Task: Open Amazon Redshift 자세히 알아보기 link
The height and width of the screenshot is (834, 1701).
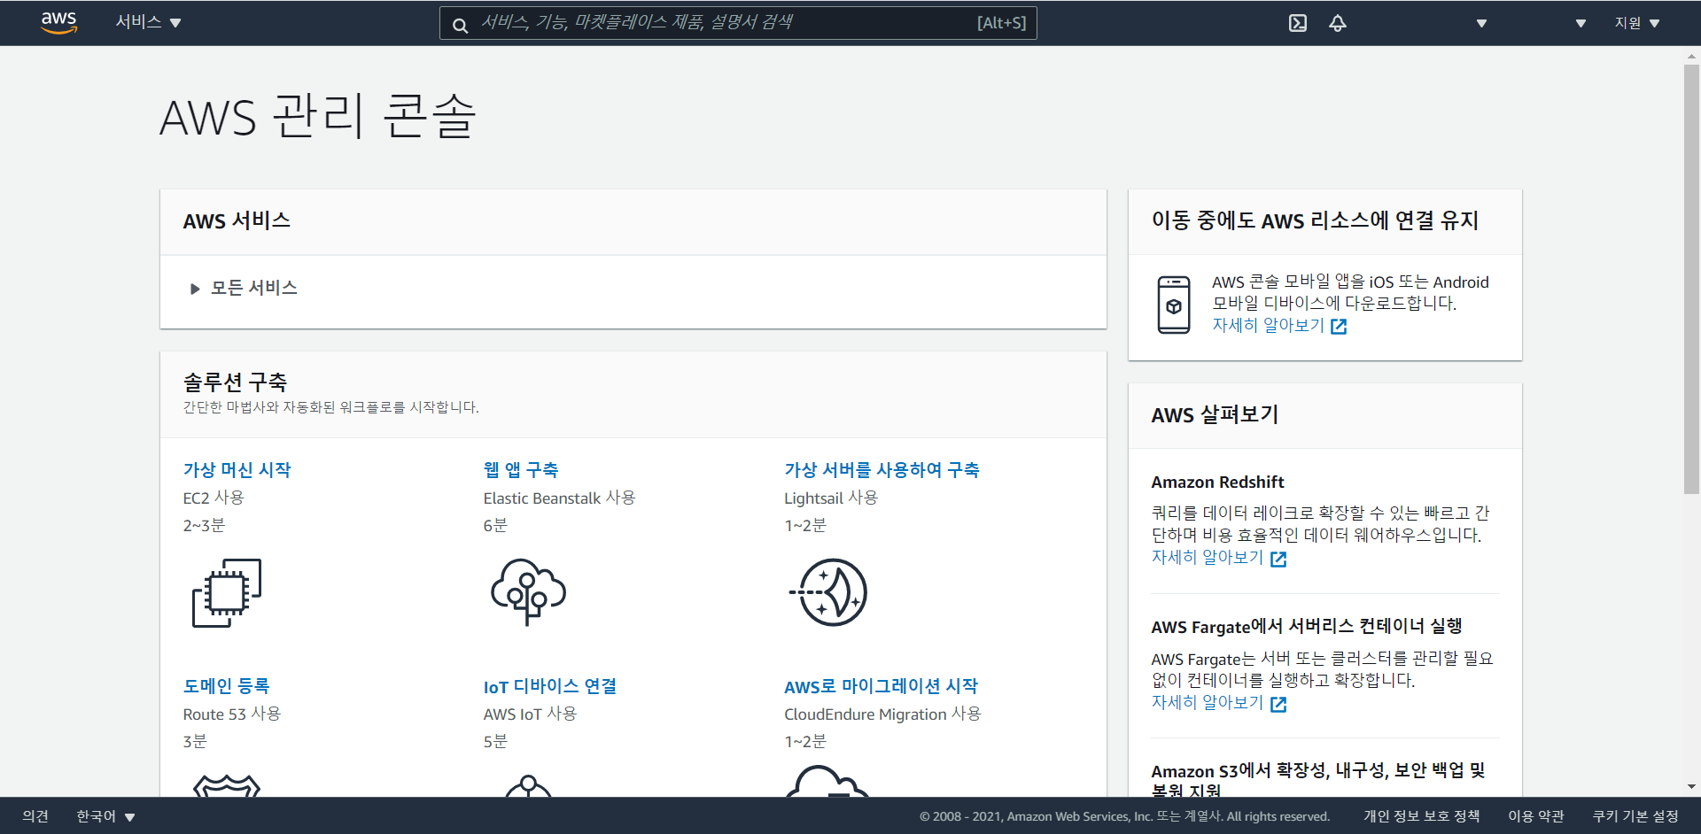Action: pyautogui.click(x=1207, y=558)
